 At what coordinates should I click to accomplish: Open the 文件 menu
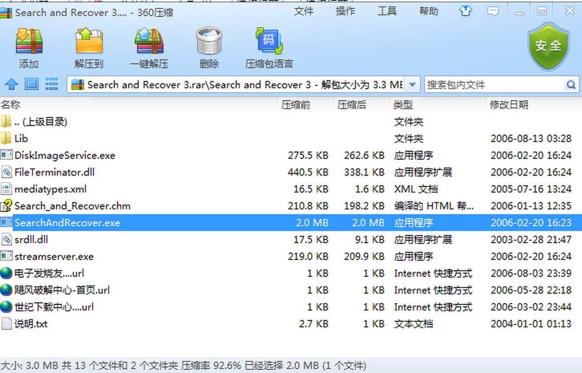pyautogui.click(x=304, y=11)
